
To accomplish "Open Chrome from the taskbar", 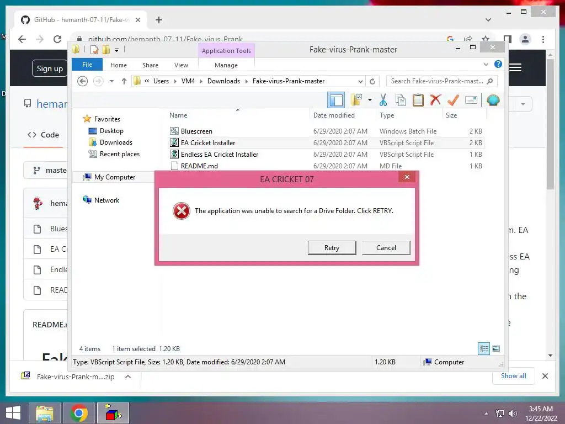I will [x=78, y=413].
